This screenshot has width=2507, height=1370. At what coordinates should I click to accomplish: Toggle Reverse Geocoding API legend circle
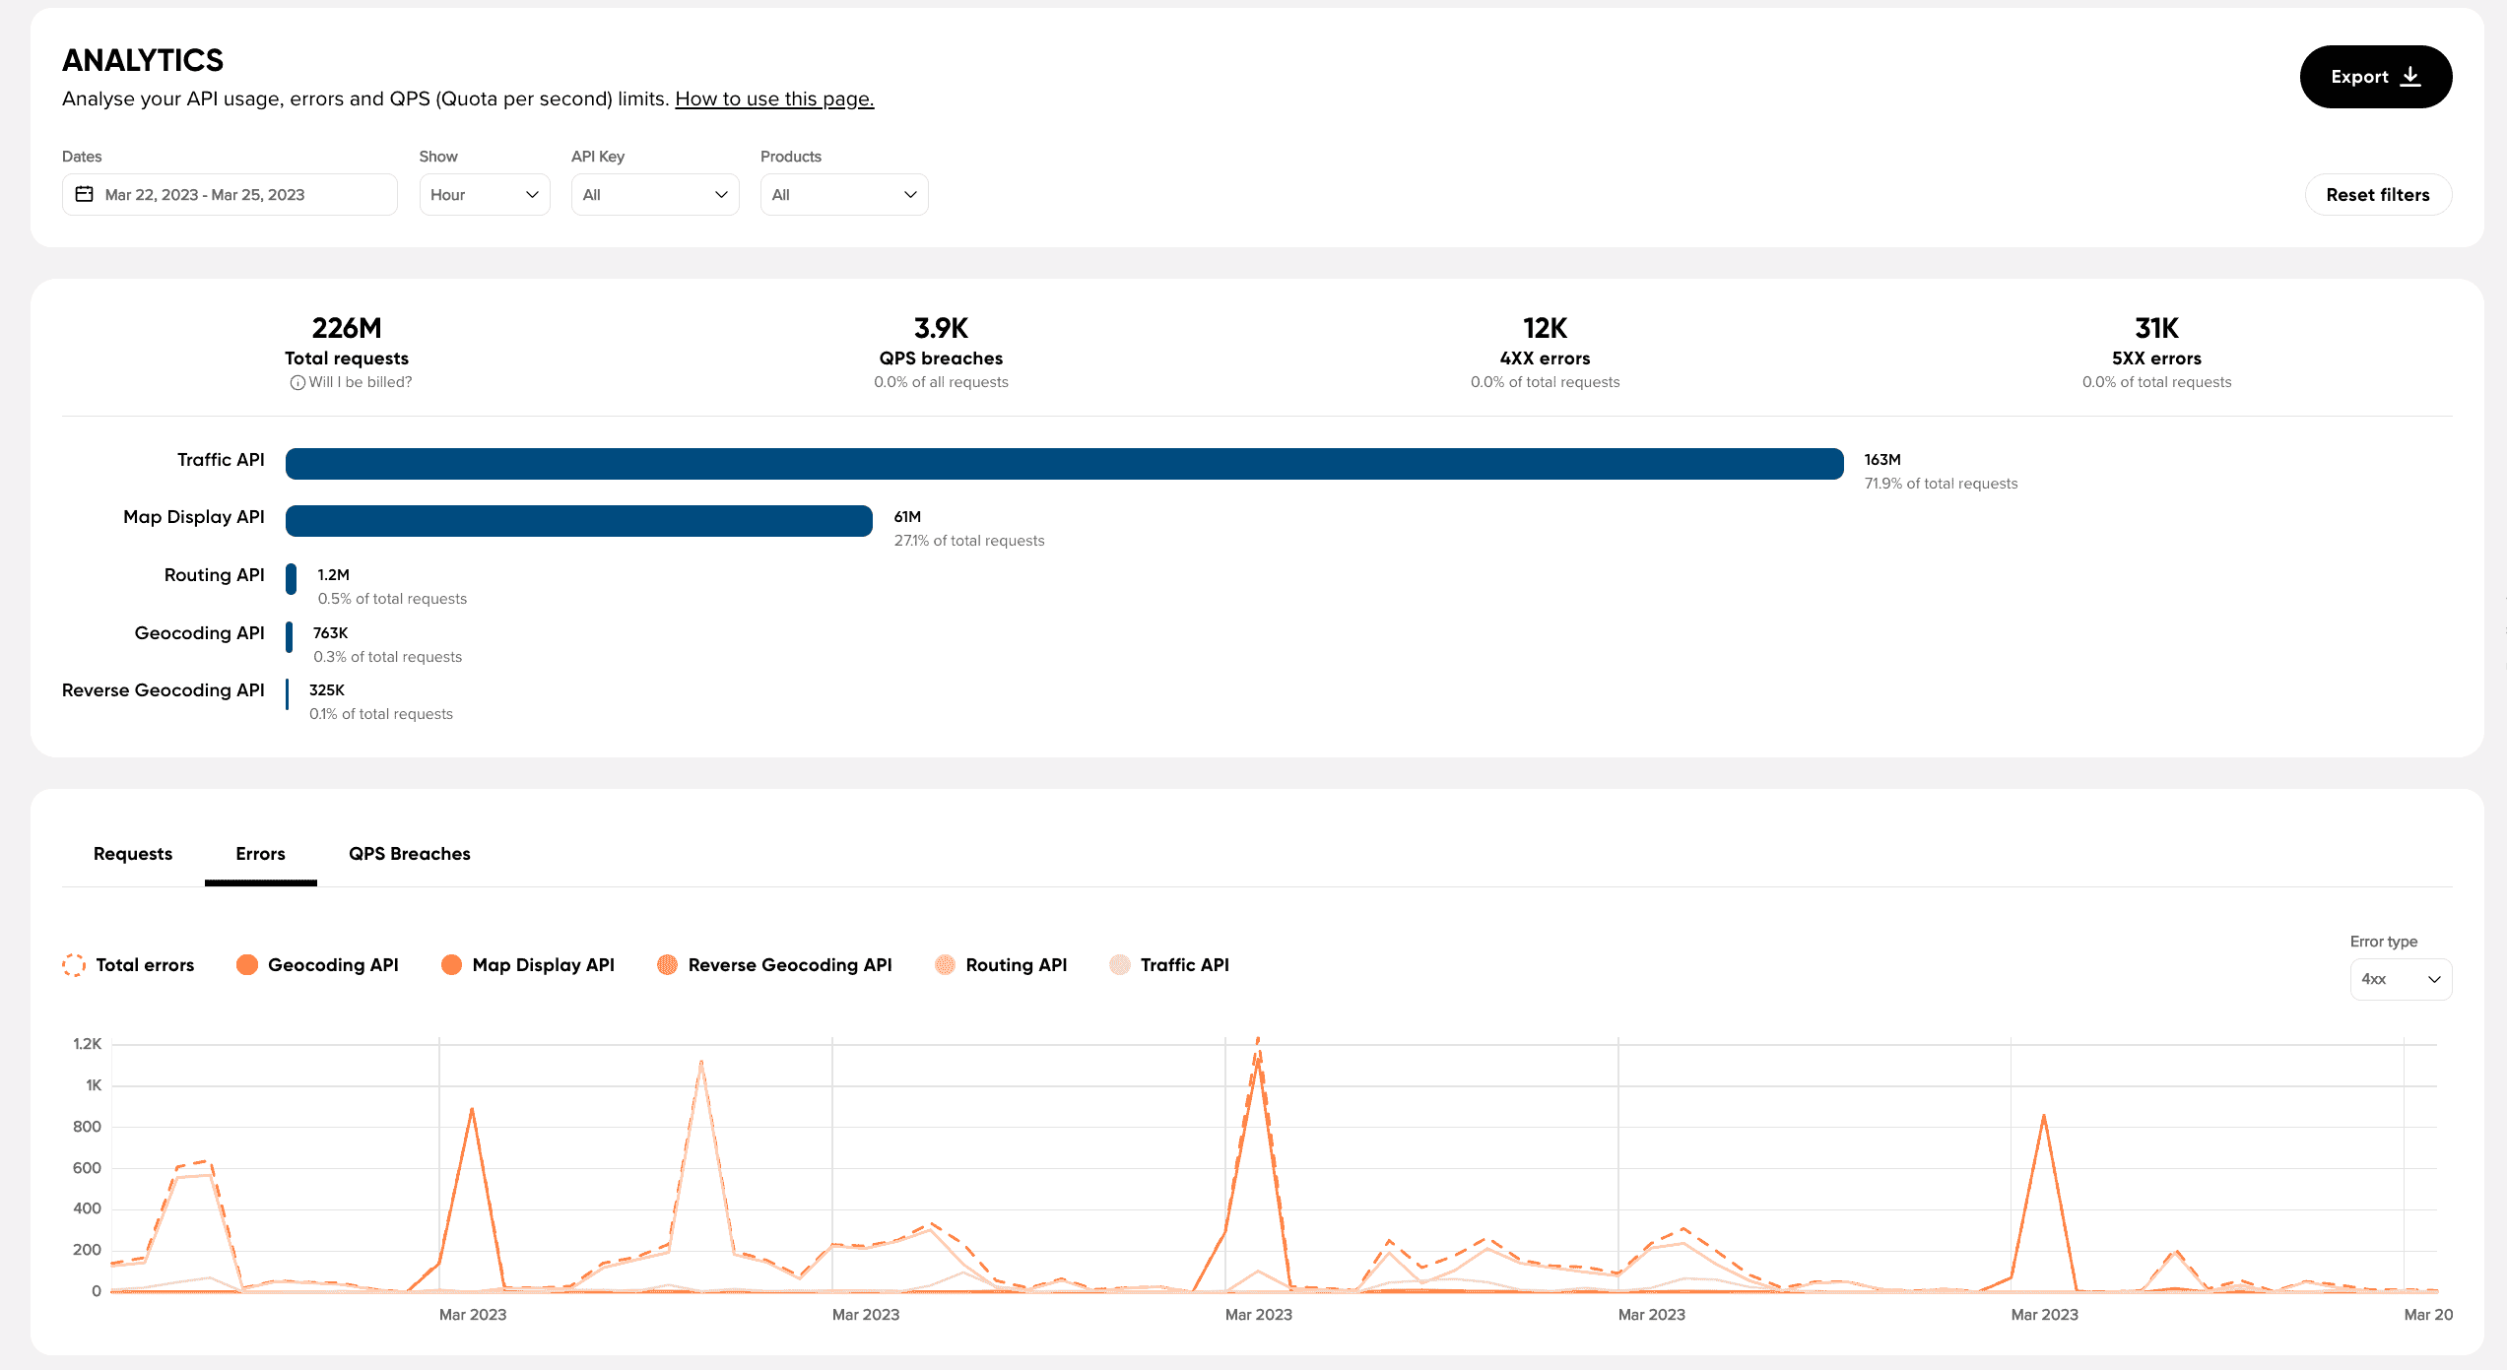pyautogui.click(x=667, y=965)
